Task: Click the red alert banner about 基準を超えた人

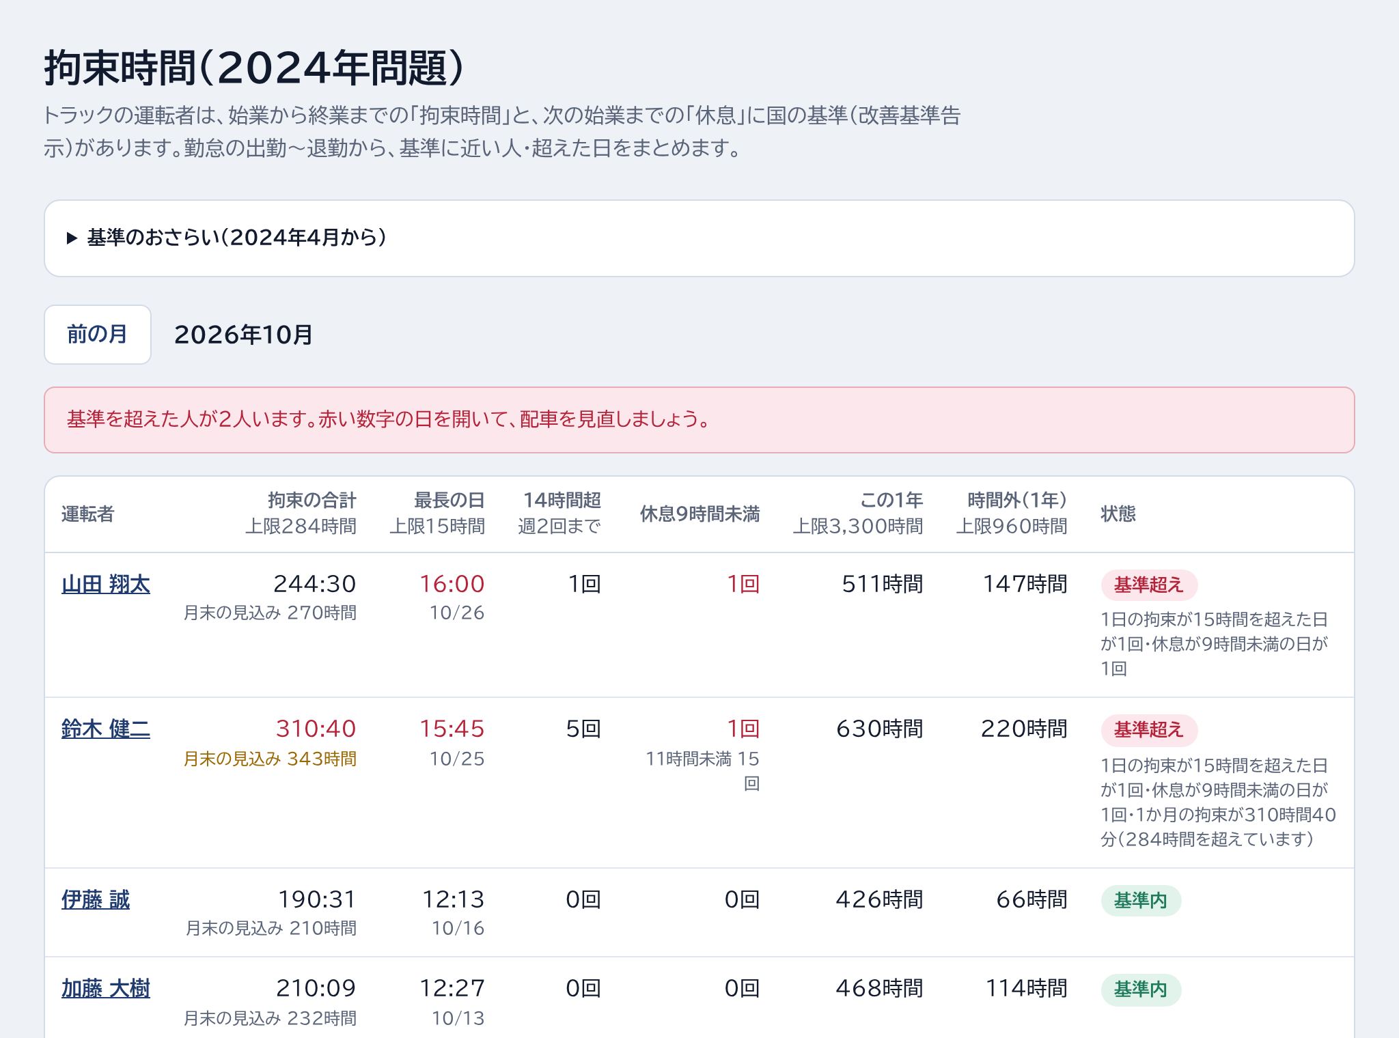Action: 699,420
